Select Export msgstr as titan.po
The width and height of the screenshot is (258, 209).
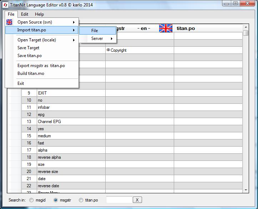coord(41,66)
